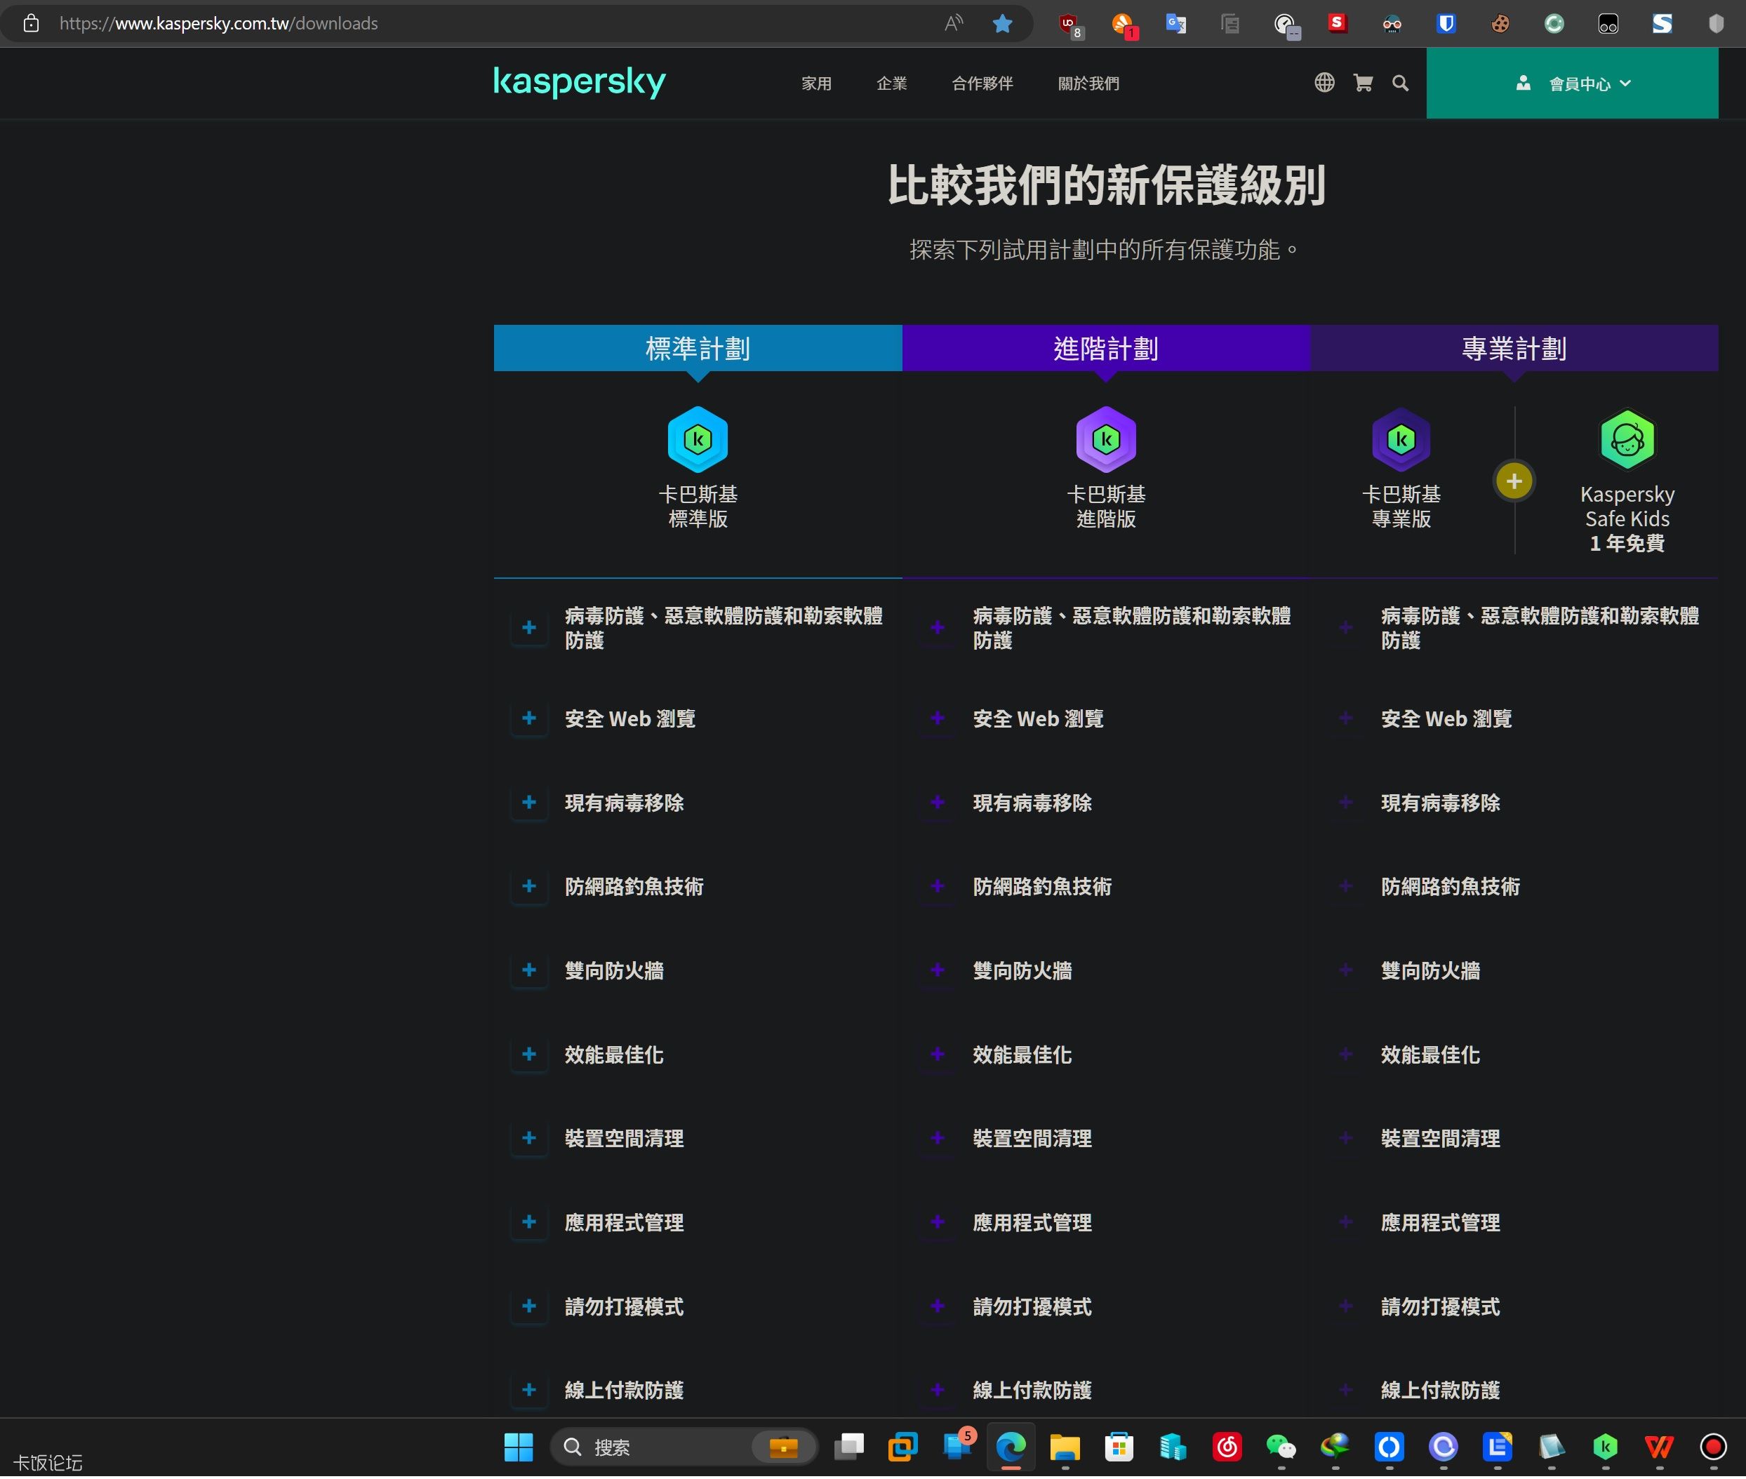Click the Windows Start button
The height and width of the screenshot is (1479, 1746).
519,1447
